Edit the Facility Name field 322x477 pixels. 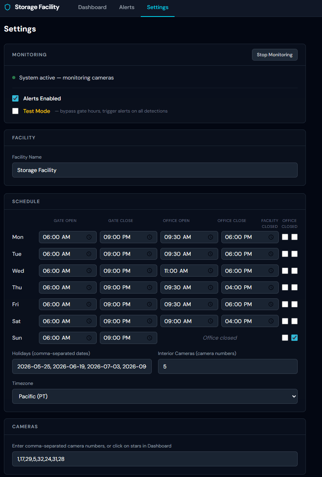155,170
